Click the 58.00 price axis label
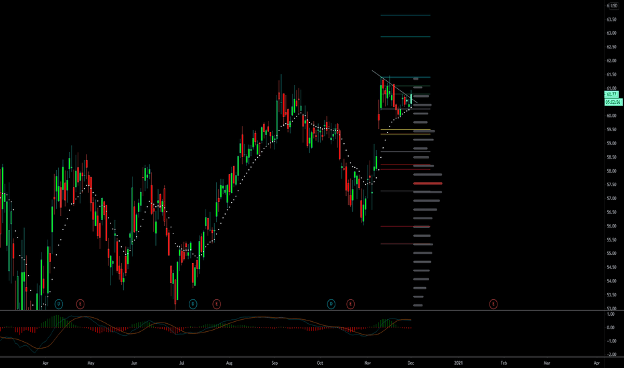The height and width of the screenshot is (368, 624). click(611, 171)
